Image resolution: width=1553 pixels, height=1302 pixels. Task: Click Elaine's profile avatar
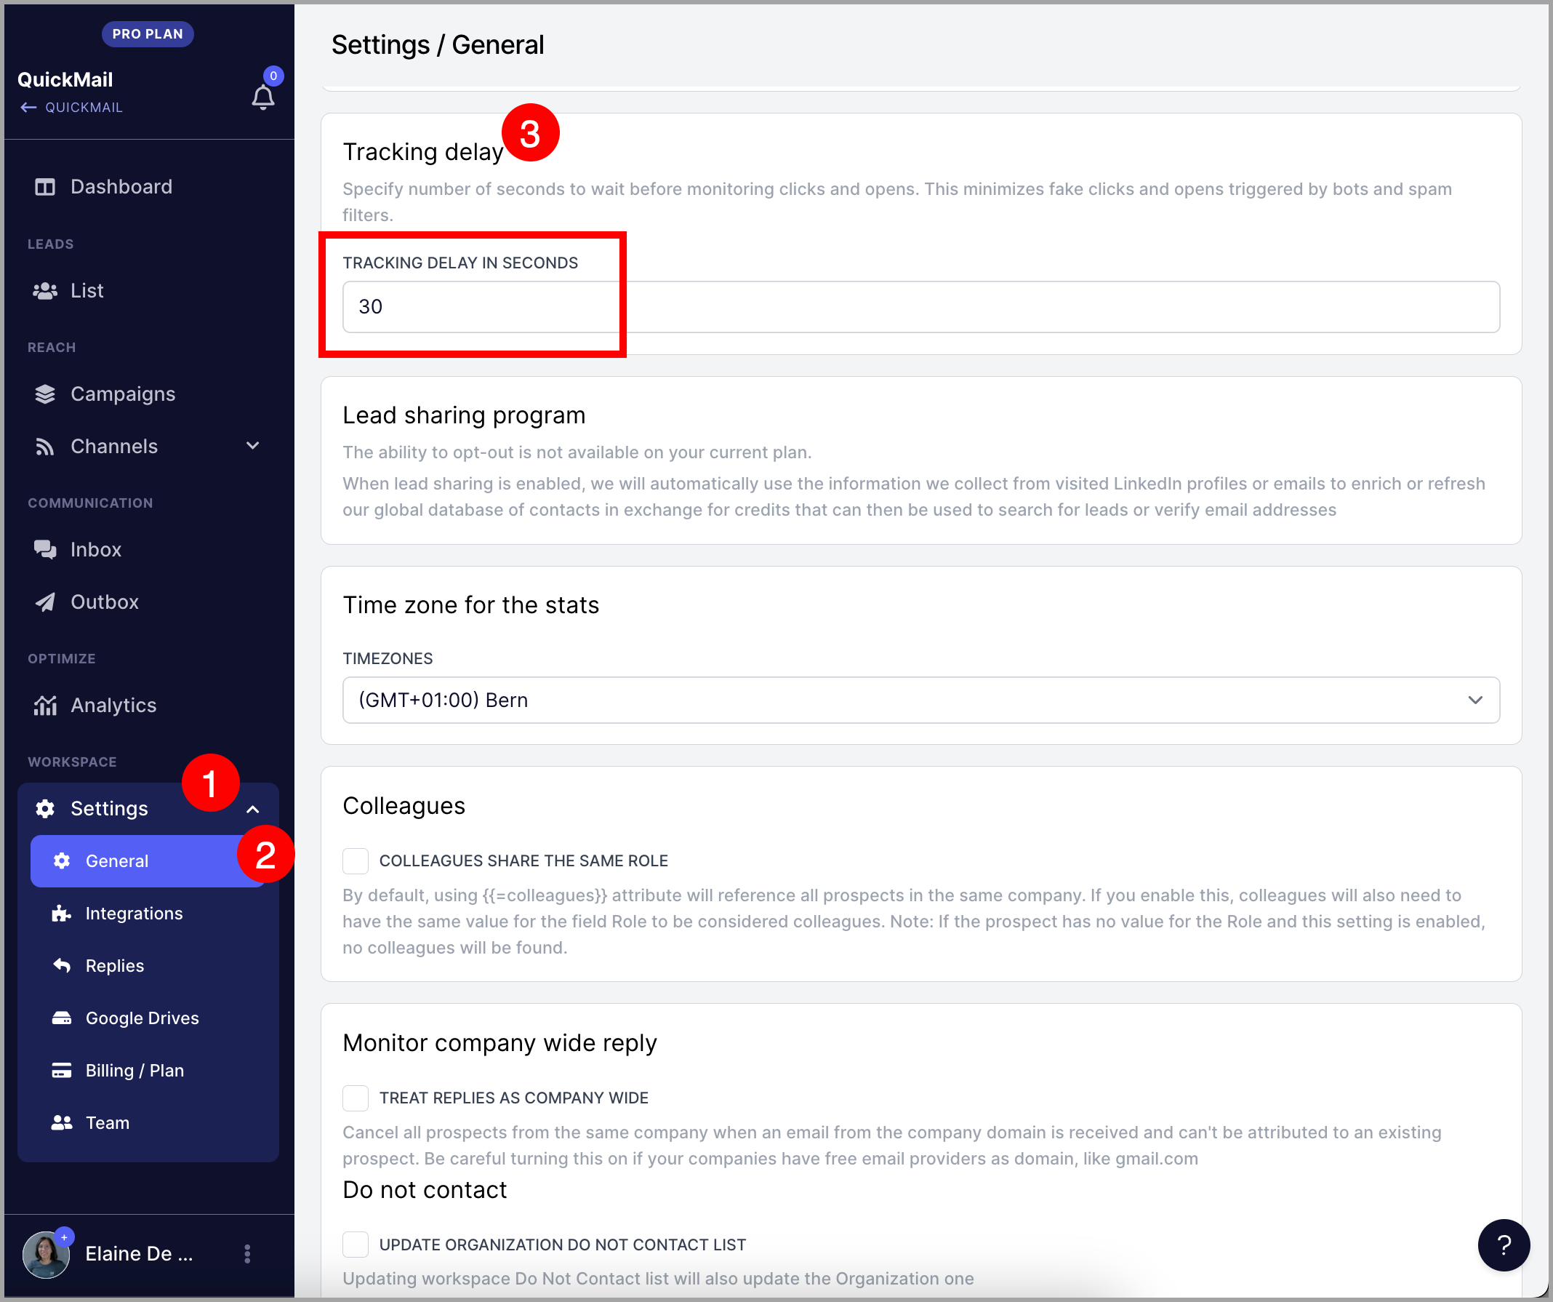point(46,1254)
